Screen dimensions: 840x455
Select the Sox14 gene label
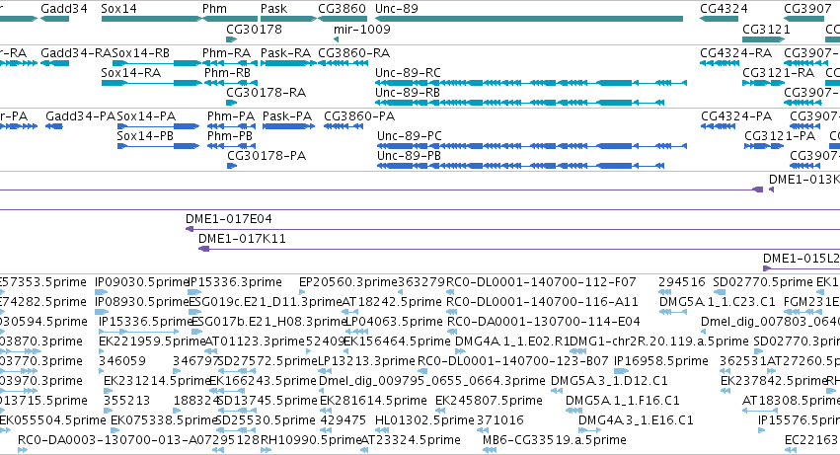[118, 9]
